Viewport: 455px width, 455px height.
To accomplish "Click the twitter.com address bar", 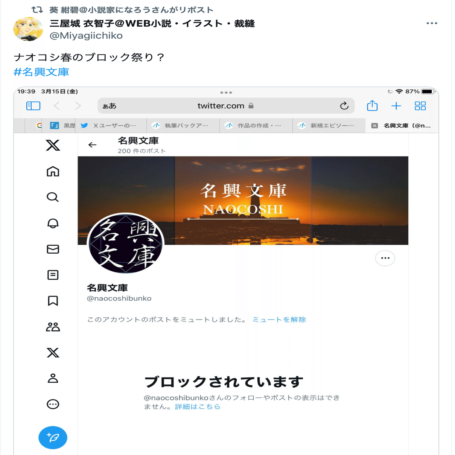I will click(226, 106).
